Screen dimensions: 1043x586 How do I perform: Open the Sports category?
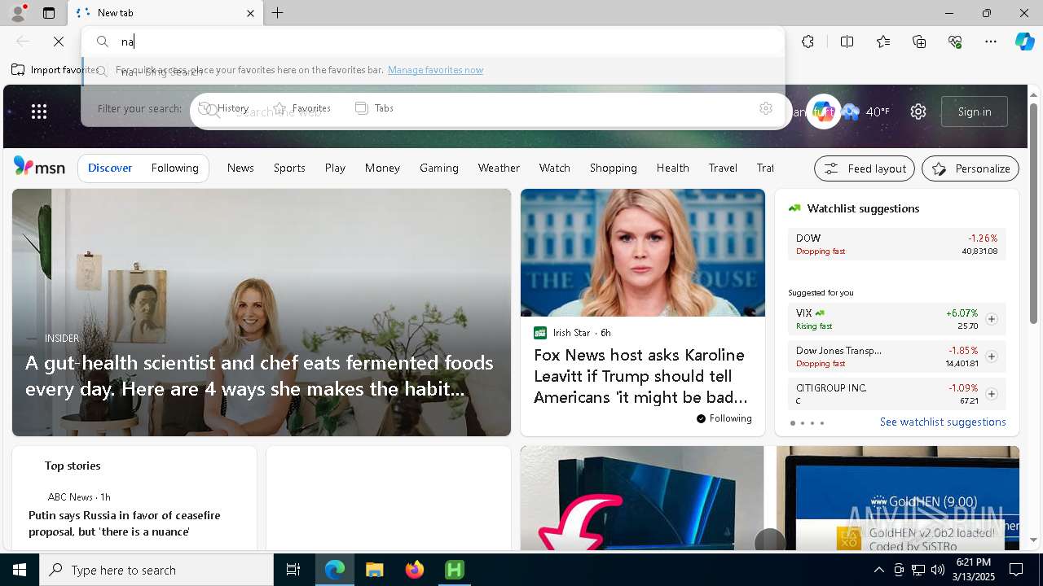[x=289, y=168]
